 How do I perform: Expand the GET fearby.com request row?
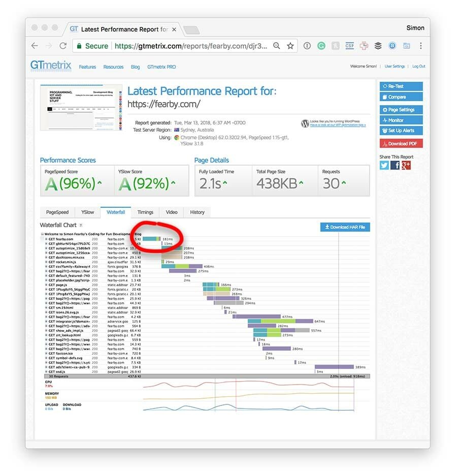pos(46,239)
